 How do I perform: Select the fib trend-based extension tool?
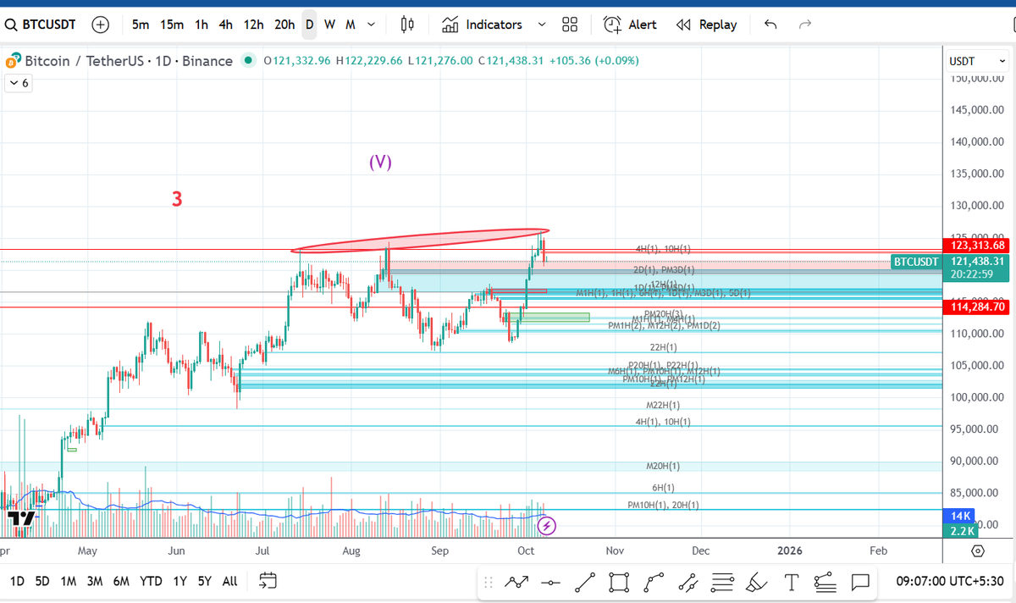(x=825, y=583)
